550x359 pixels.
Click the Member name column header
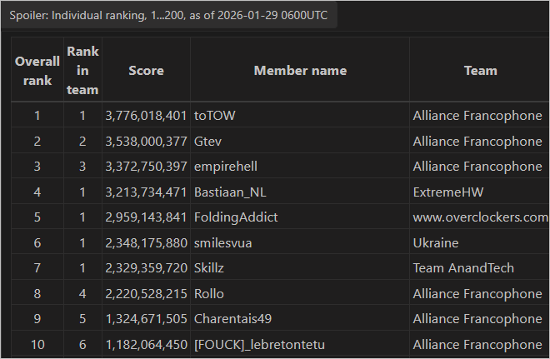[x=300, y=71]
